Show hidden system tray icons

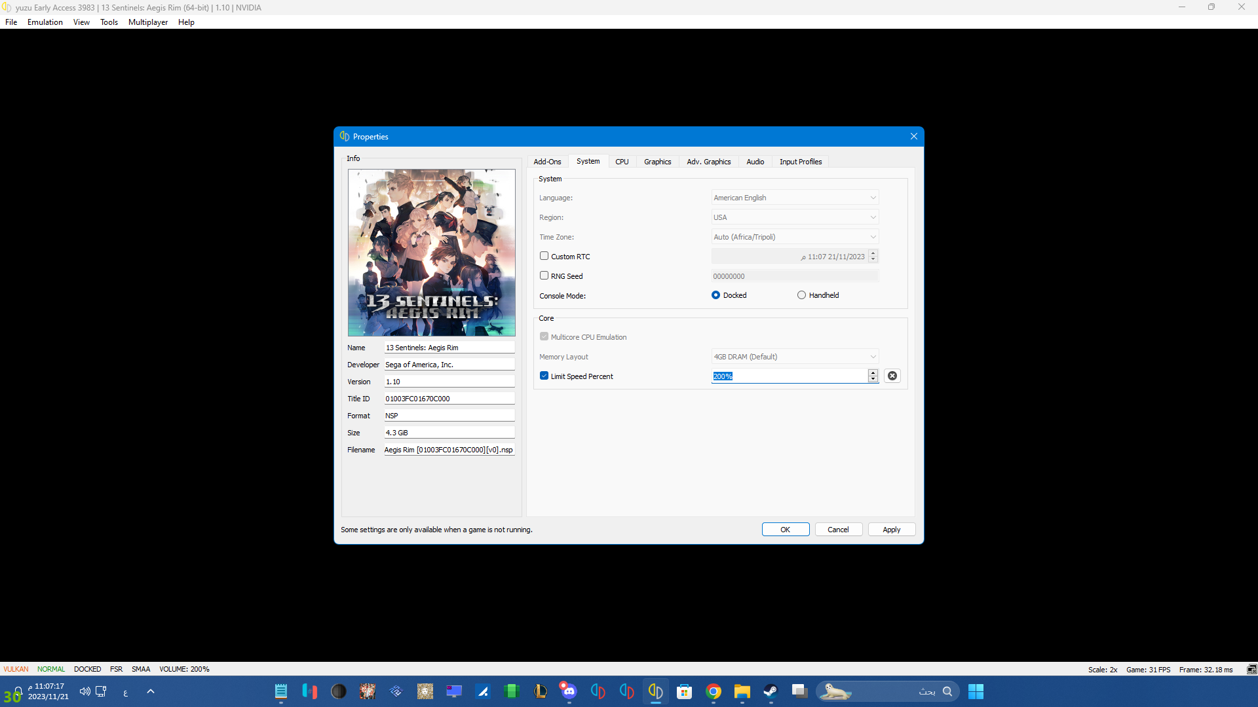click(151, 691)
